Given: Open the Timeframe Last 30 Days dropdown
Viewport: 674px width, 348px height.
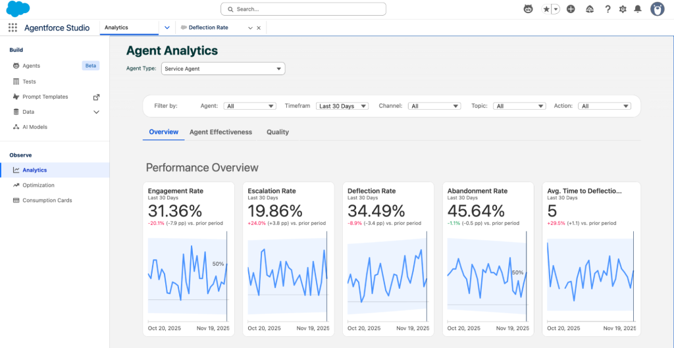Looking at the screenshot, I should click(x=342, y=106).
